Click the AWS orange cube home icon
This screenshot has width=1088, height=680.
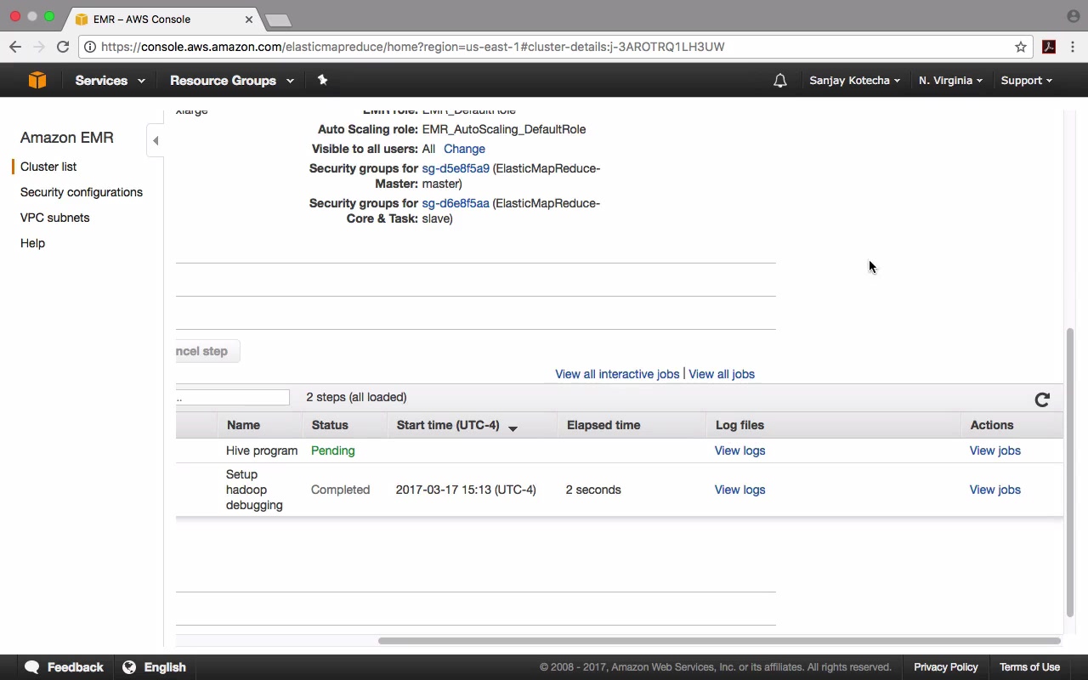[x=37, y=80]
